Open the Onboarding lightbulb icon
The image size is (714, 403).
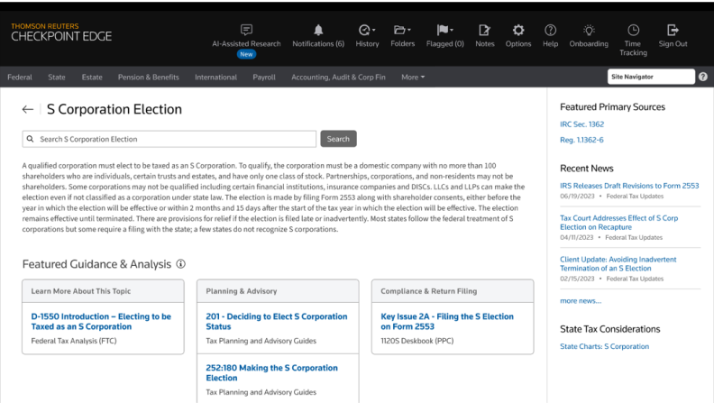point(589,30)
